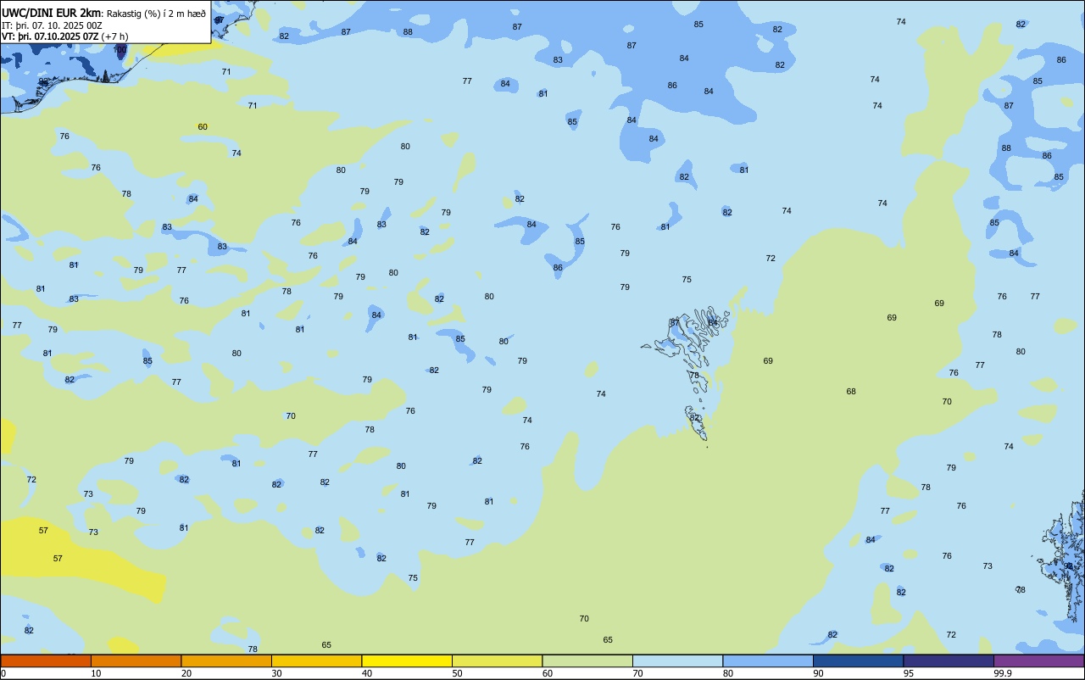Click the legend tick label "99.9"

click(x=1002, y=673)
